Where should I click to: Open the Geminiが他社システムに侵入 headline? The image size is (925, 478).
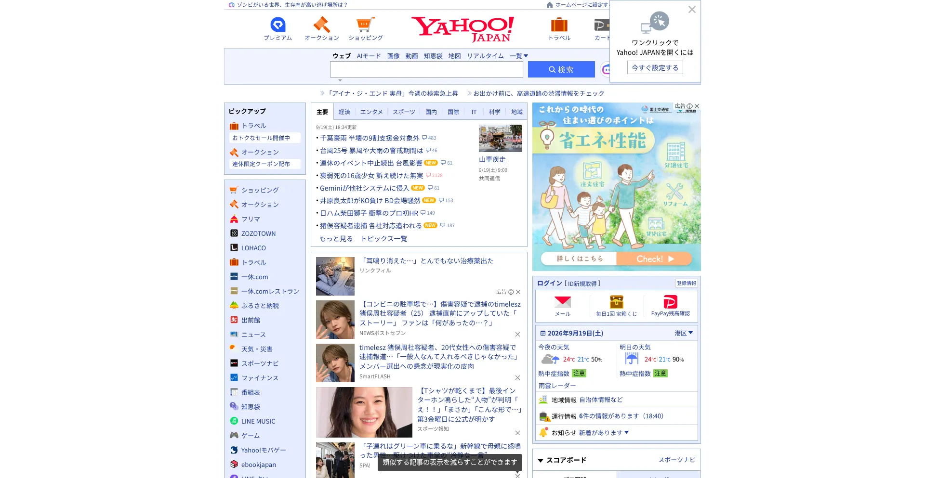point(364,188)
